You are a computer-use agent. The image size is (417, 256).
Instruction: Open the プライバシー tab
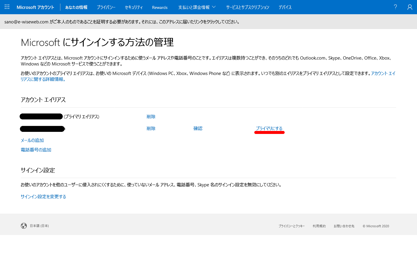pos(106,7)
